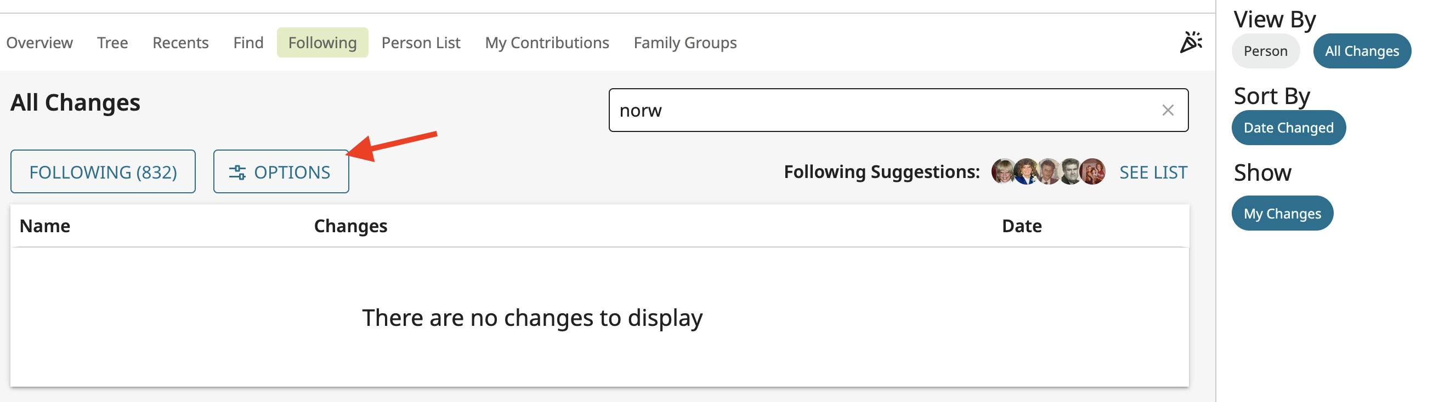Click the third following suggestion avatar

pos(1048,171)
